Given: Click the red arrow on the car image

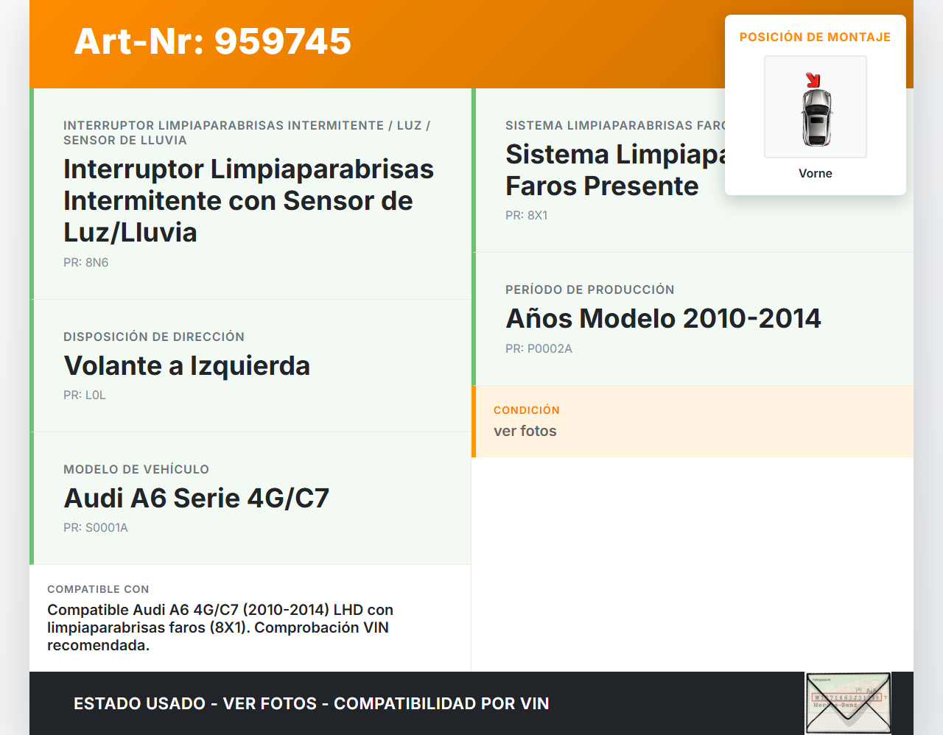Looking at the screenshot, I should coord(813,80).
